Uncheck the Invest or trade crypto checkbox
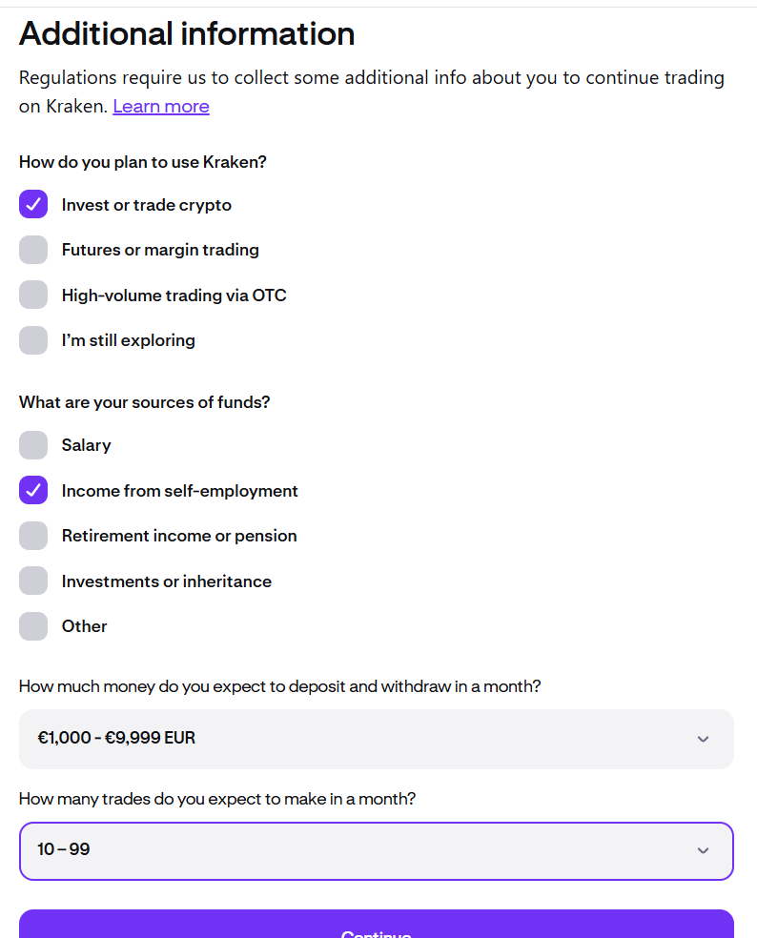 tap(33, 205)
